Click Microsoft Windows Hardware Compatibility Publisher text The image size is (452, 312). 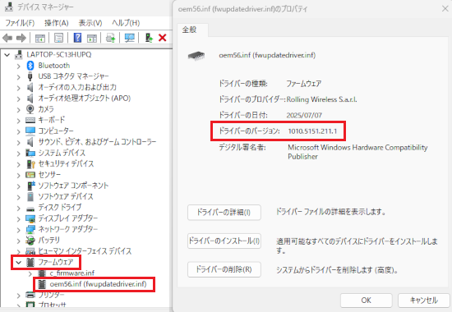pos(357,152)
